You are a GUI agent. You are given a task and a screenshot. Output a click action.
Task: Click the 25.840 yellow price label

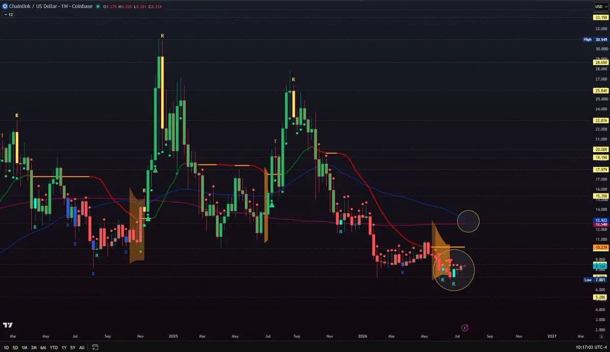click(601, 91)
